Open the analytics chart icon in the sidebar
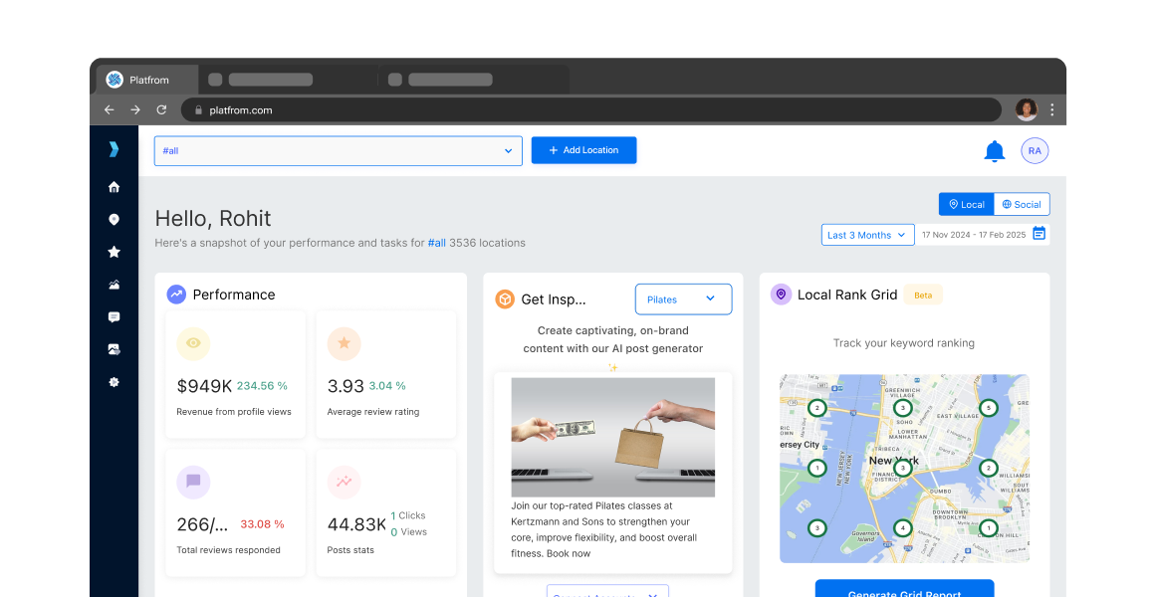This screenshot has width=1155, height=597. coord(114,285)
